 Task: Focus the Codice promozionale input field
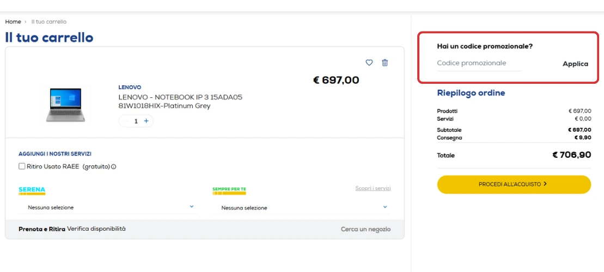coord(479,64)
